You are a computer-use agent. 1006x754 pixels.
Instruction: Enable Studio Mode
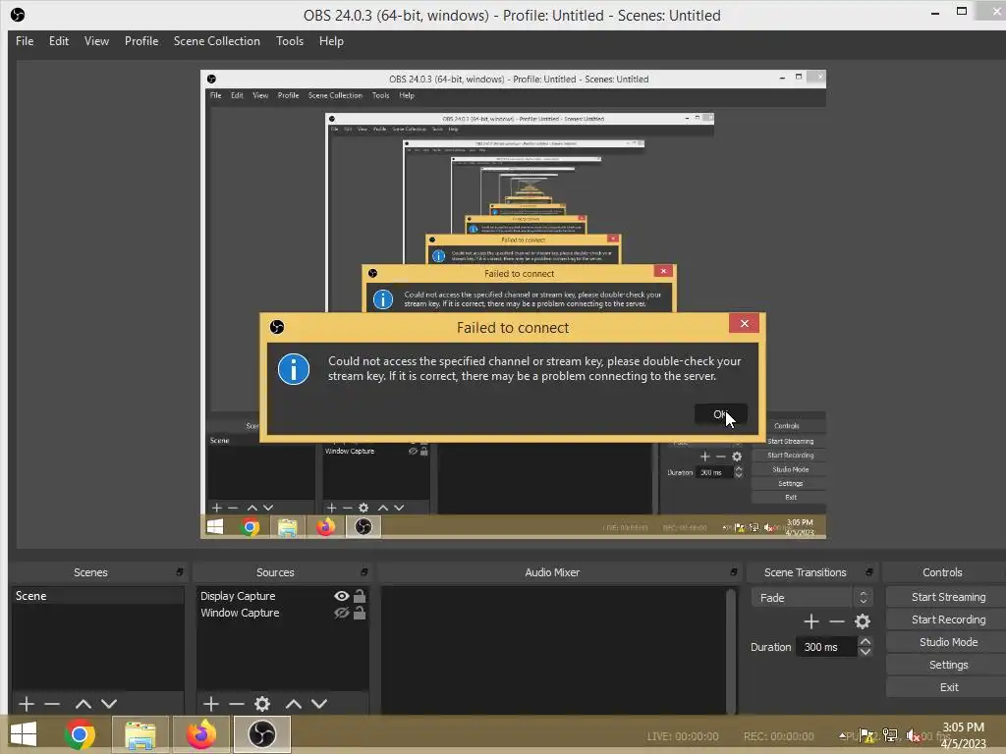948,642
